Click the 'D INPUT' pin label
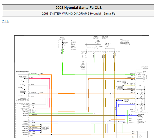This screenshot has height=138, width=154. [x=25, y=134]
